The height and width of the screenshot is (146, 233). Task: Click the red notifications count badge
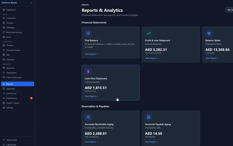(31, 98)
